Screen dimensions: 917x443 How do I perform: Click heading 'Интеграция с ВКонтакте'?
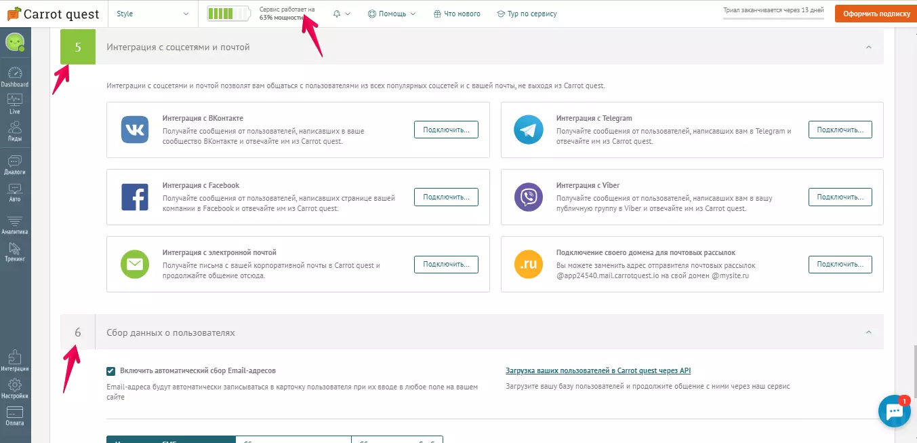pyautogui.click(x=203, y=118)
